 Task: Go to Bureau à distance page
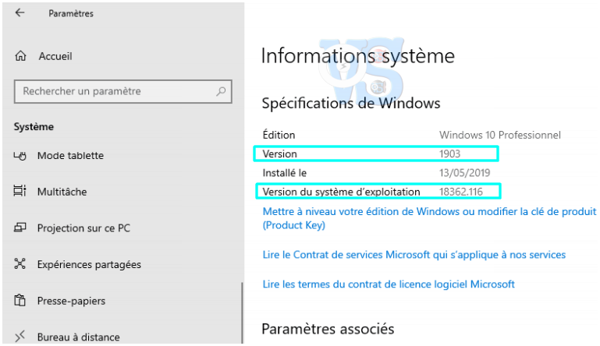point(78,337)
